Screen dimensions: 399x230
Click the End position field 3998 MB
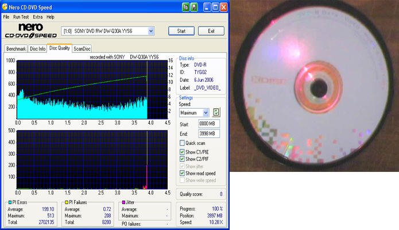pos(209,133)
